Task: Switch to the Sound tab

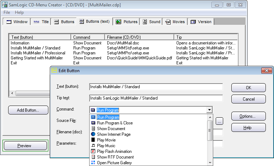Action: coord(151,22)
